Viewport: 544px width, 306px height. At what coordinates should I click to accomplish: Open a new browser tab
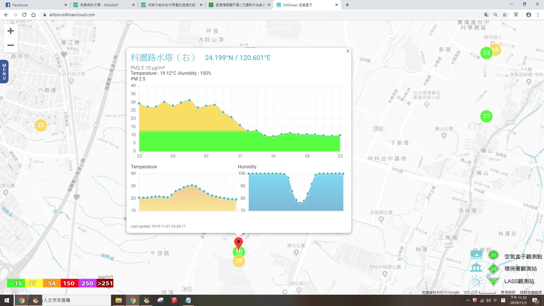[347, 5]
